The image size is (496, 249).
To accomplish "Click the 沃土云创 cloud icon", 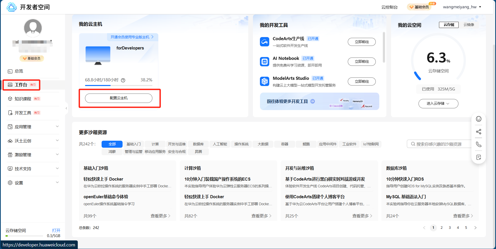I will (x=10, y=141).
